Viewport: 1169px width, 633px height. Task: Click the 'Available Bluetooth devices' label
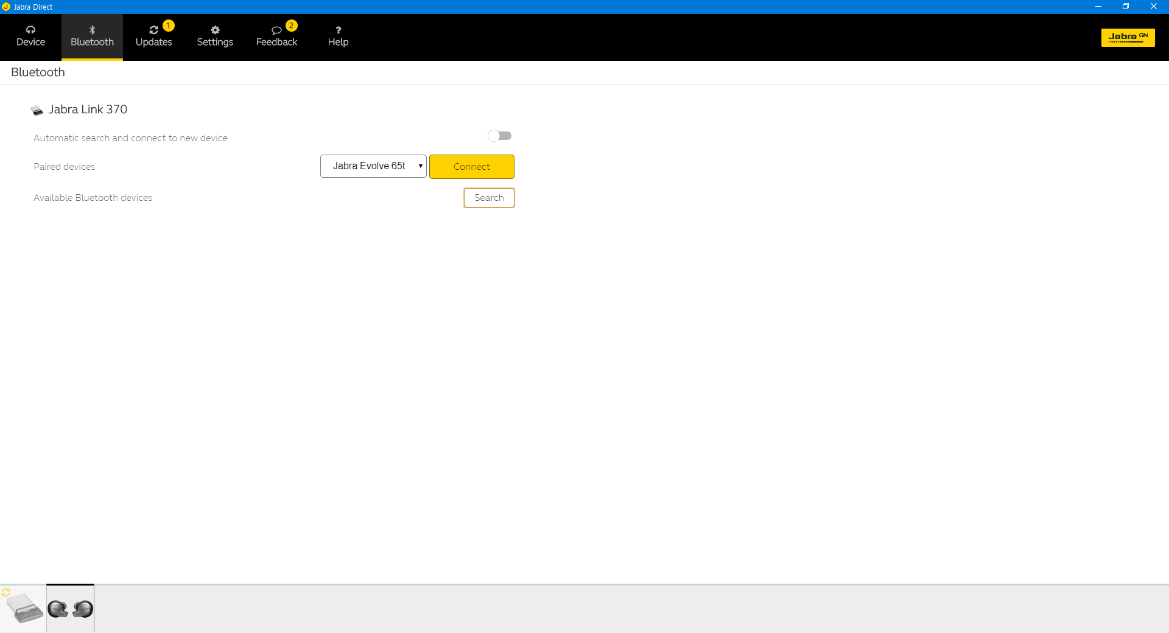click(93, 198)
